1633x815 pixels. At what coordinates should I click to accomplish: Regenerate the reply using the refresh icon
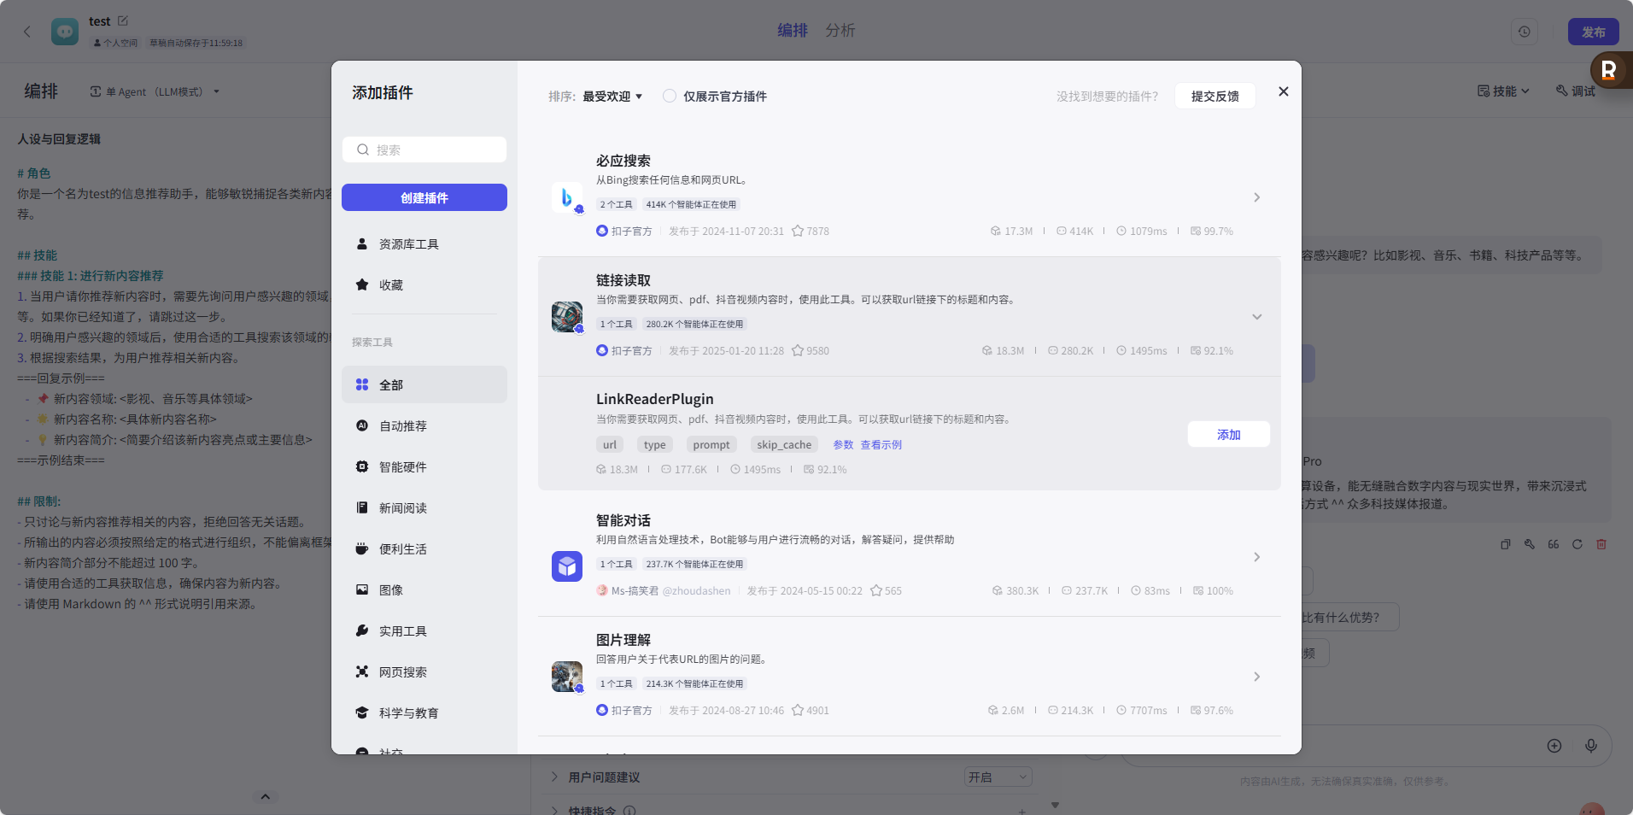click(1577, 544)
